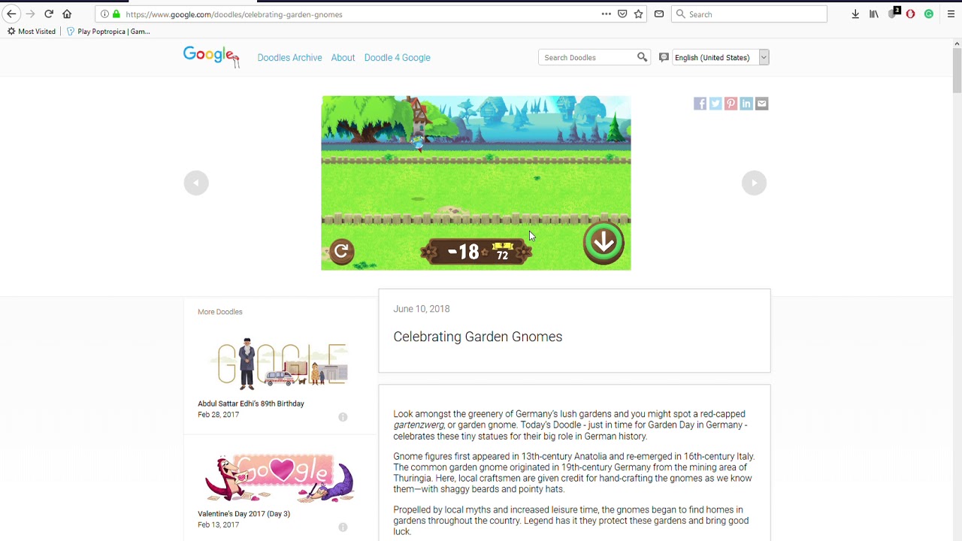Click info icon for Abdul Sattar Edhi doodle
Screen dimensions: 962x541
pyautogui.click(x=343, y=417)
